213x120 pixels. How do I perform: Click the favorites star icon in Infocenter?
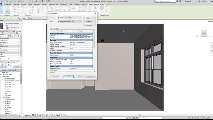pyautogui.click(x=183, y=1)
